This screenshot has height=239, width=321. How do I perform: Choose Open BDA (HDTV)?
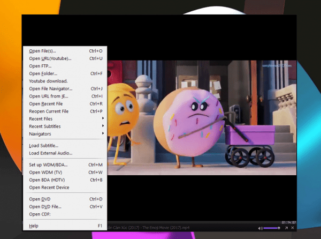point(65,180)
